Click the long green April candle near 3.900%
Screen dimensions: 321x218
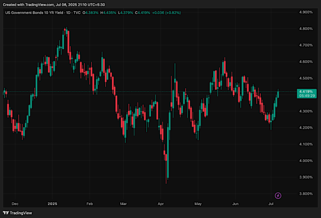[x=168, y=152]
